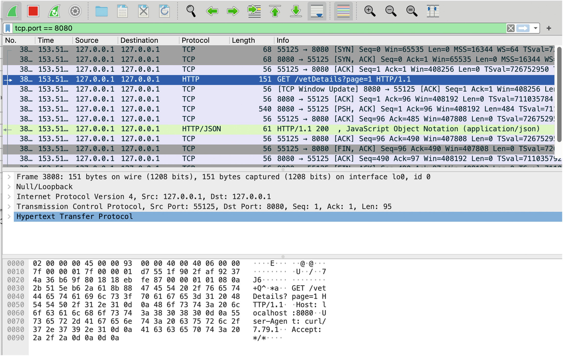Open the find packet magnifier tool

pyautogui.click(x=191, y=11)
